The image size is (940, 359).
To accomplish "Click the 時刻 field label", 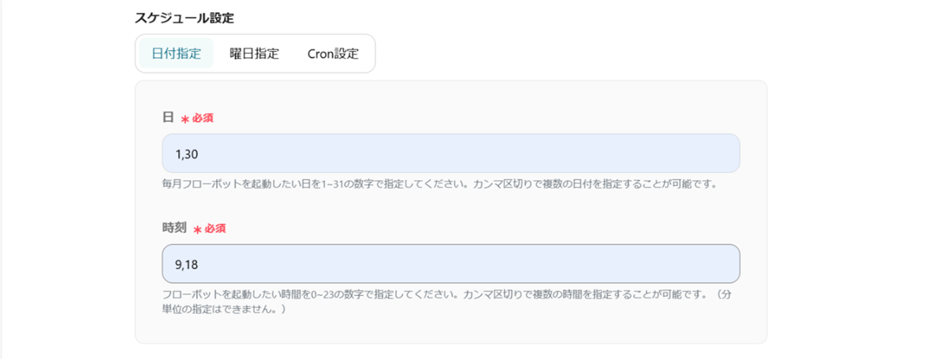I will pyautogui.click(x=174, y=228).
